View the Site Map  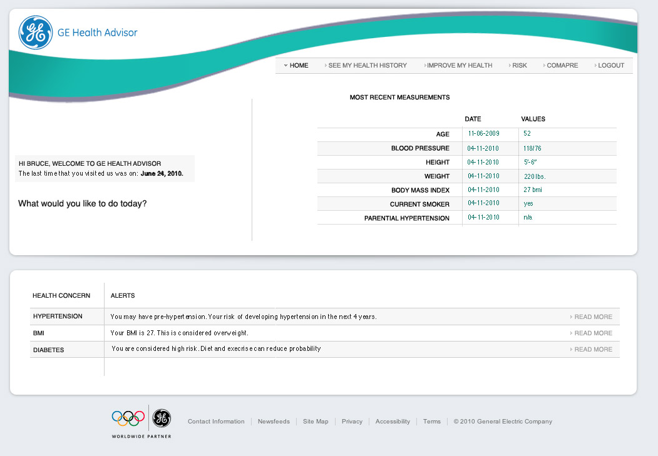316,421
